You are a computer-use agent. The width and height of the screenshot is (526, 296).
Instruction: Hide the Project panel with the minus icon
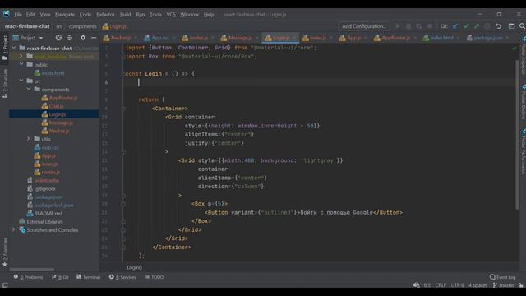coord(94,38)
